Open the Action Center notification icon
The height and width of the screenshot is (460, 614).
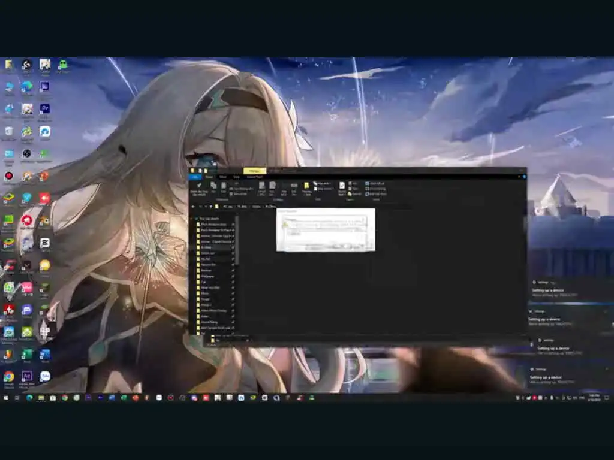click(607, 398)
